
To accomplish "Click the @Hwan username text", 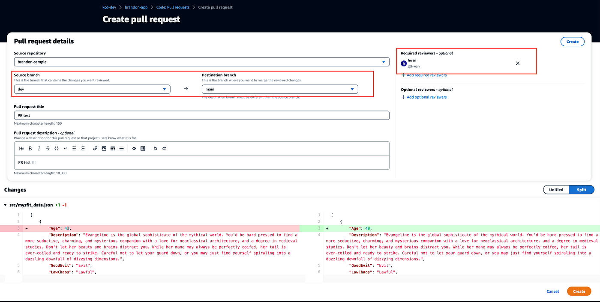I will (414, 66).
